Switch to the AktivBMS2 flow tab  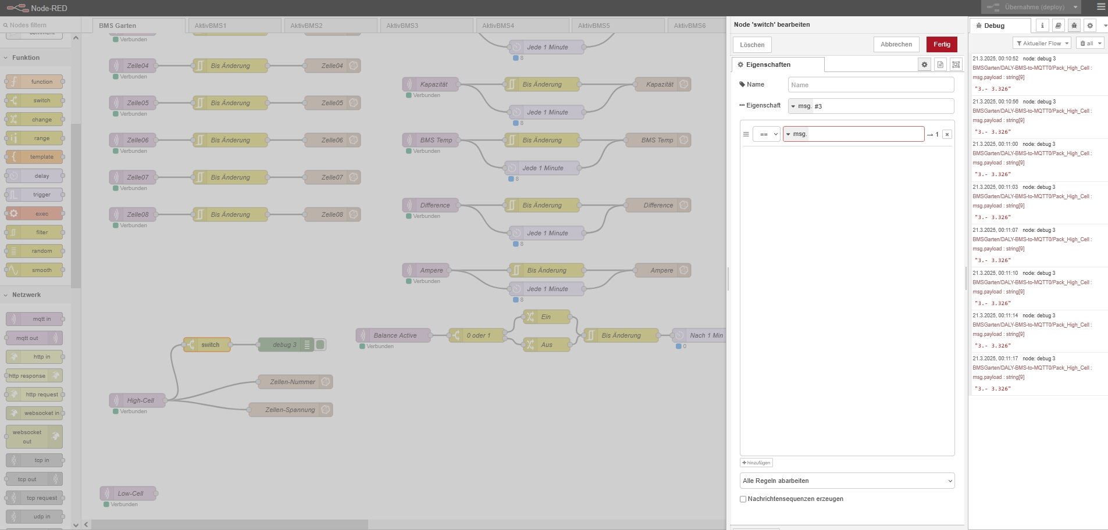[x=330, y=26]
